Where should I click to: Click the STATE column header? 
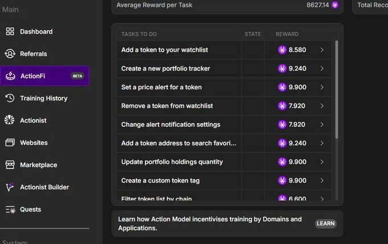[253, 34]
